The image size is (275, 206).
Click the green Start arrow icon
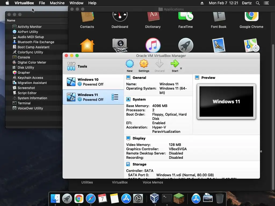pyautogui.click(x=175, y=64)
